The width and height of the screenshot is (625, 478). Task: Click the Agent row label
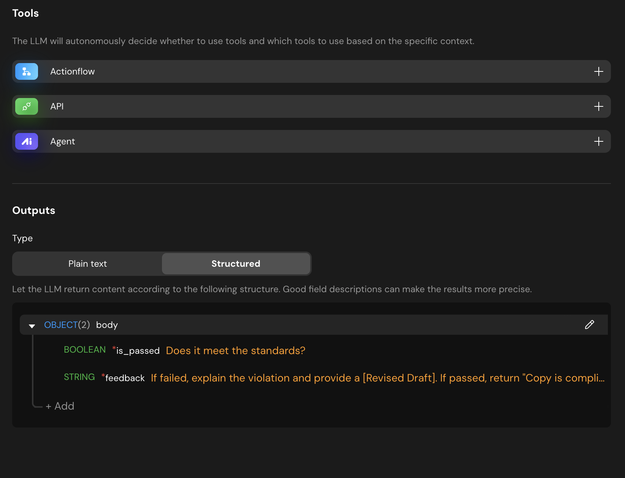(63, 141)
